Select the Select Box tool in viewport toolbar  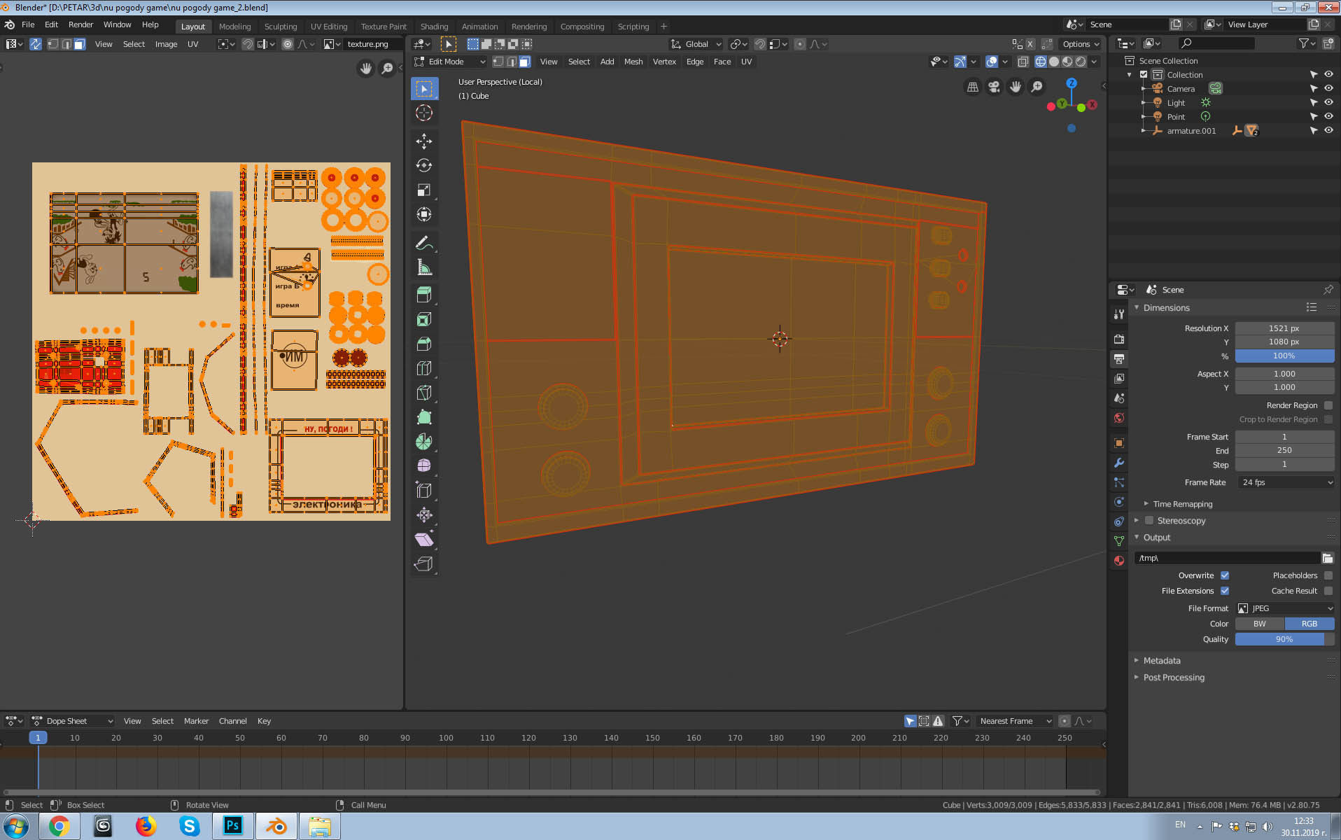point(424,89)
